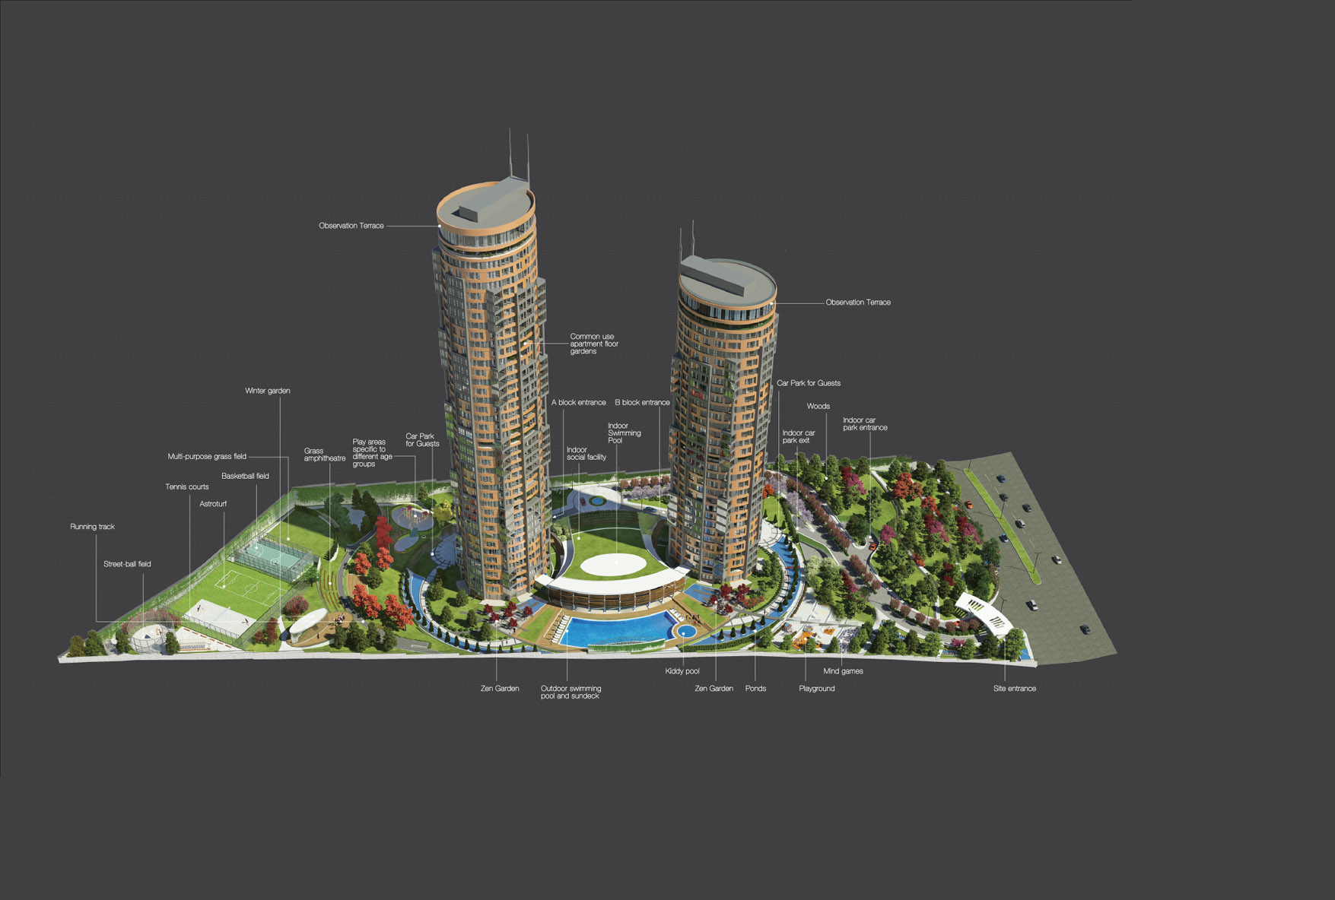Click the 'Indoor Swimming Pool' label

point(624,433)
